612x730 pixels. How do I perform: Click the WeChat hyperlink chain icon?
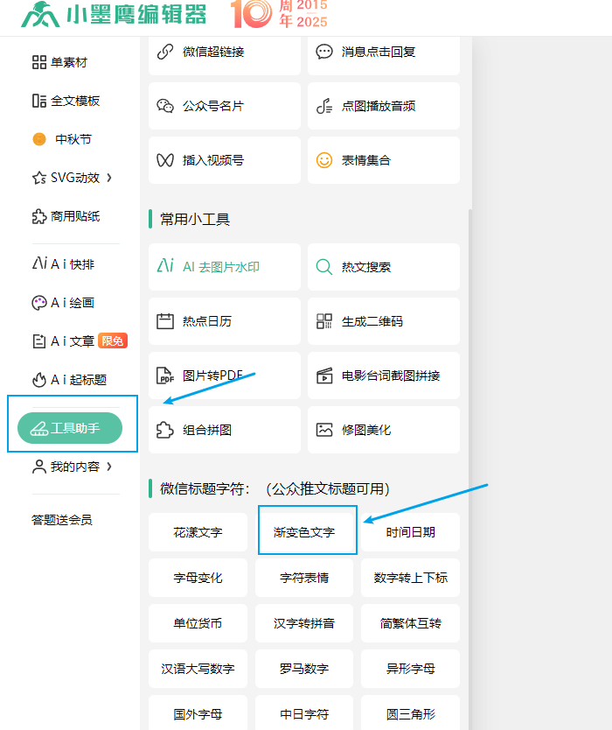(165, 52)
